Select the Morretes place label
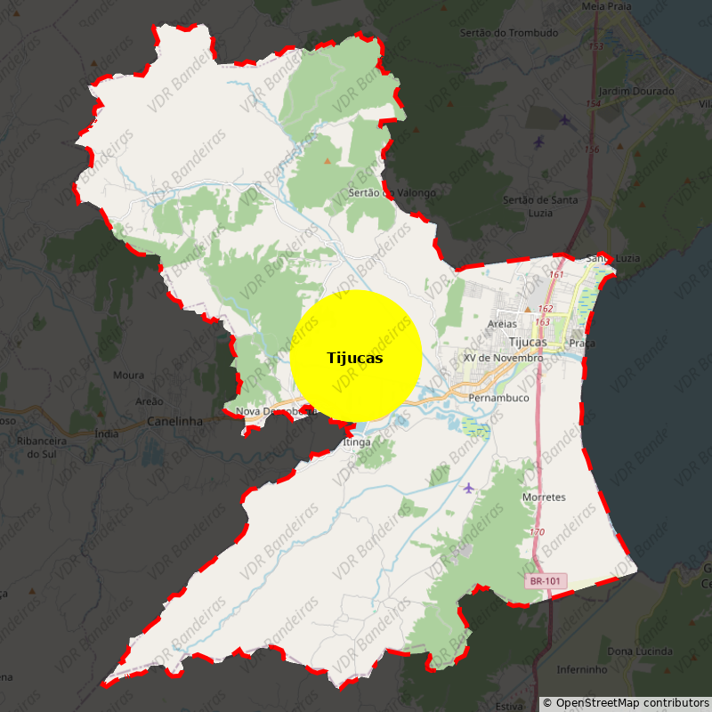Viewport: 712px width, 712px height. click(x=544, y=498)
